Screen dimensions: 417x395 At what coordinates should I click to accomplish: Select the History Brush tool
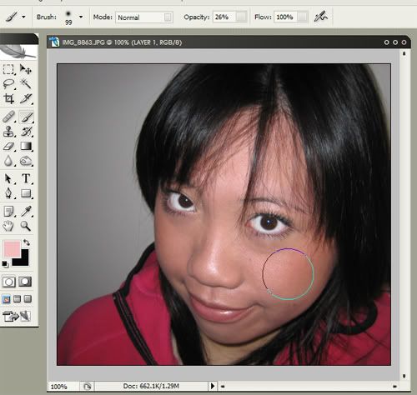(x=26, y=132)
